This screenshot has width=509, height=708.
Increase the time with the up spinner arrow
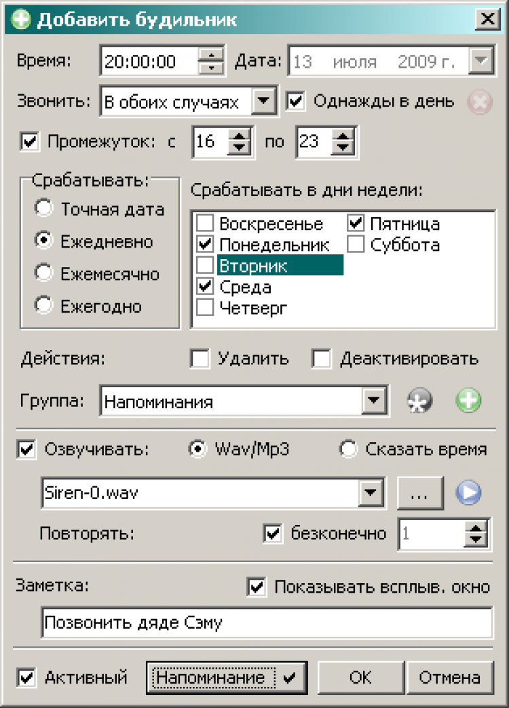tap(213, 56)
